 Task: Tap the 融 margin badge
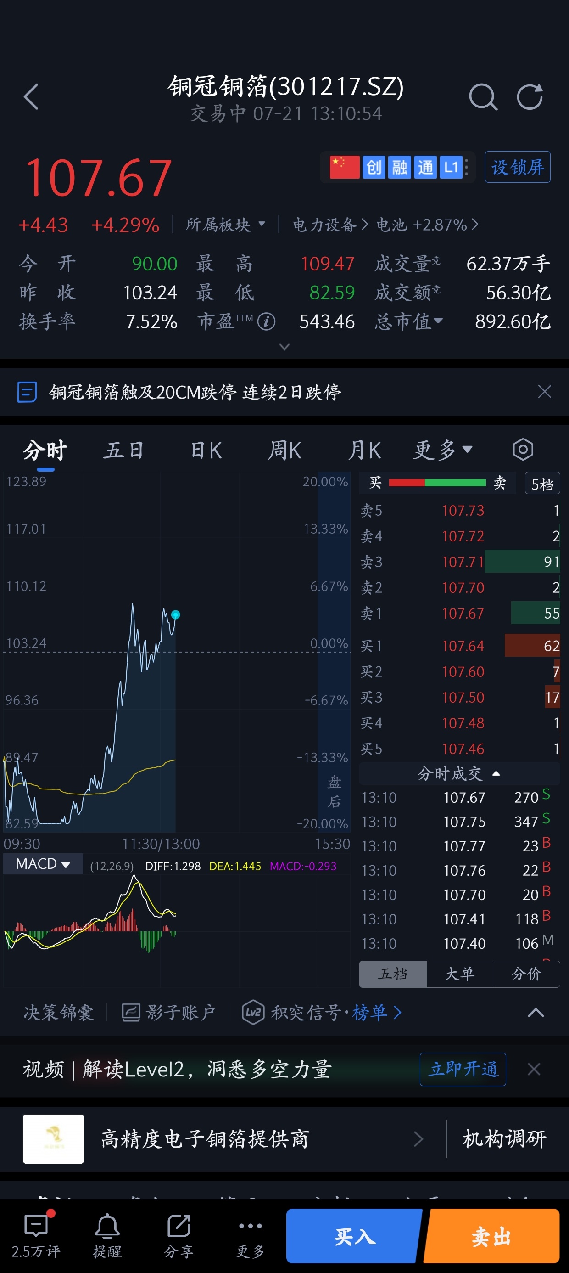400,167
